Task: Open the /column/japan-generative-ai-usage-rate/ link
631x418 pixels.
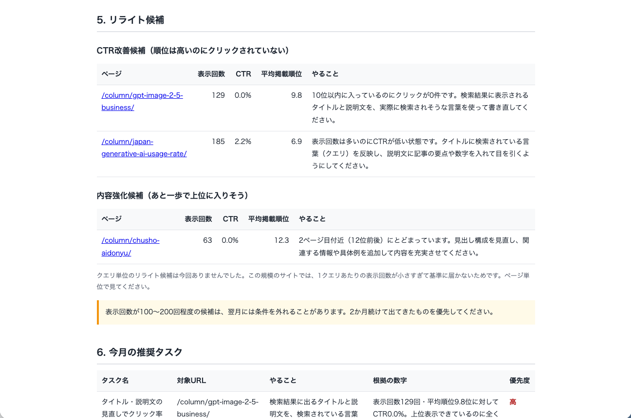Action: coord(144,147)
